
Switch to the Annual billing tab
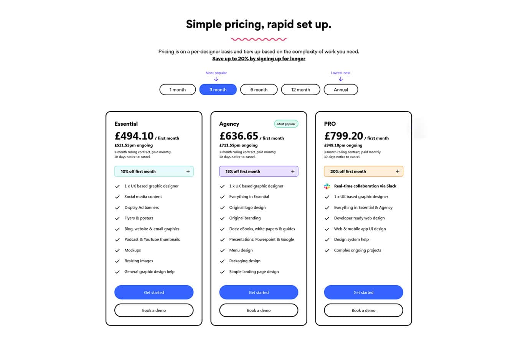[x=341, y=90]
